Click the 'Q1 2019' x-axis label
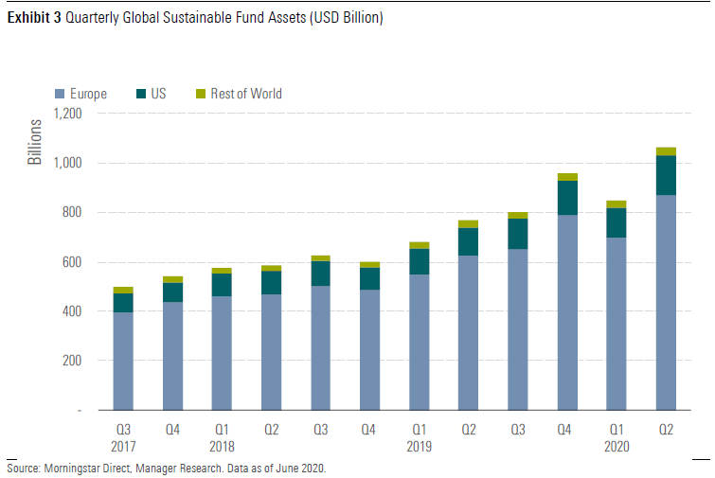Image resolution: width=715 pixels, height=478 pixels. coord(419,437)
